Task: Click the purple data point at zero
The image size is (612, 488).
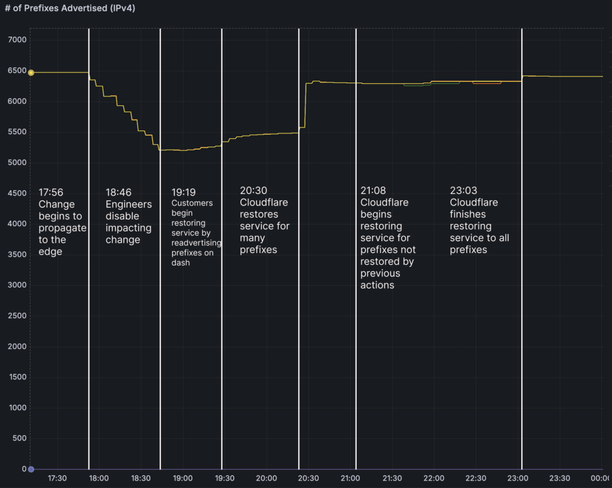Action: [31, 469]
